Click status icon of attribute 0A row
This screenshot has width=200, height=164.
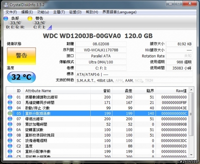[x=10, y=130]
